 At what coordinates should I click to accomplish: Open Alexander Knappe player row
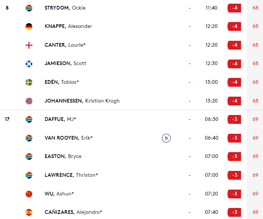pyautogui.click(x=68, y=26)
